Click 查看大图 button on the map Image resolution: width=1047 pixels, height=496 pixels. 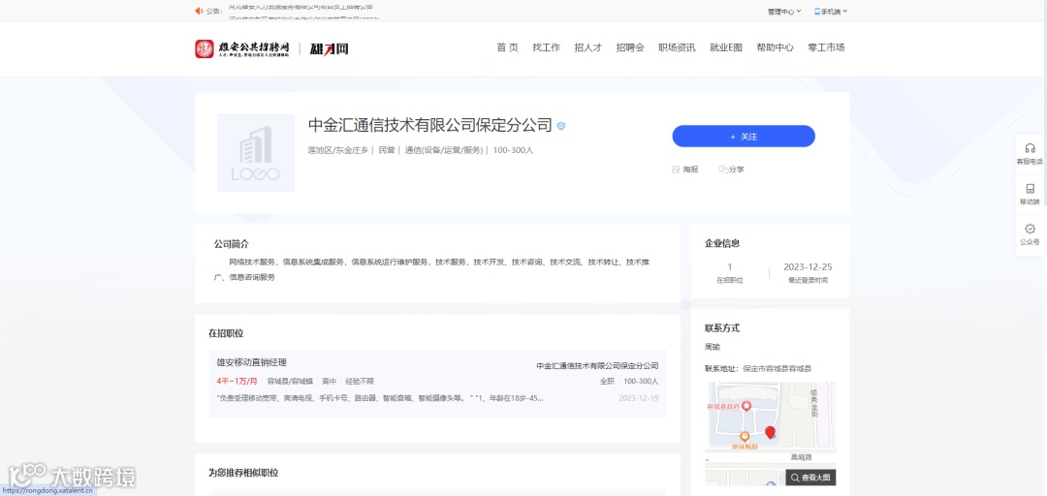click(810, 478)
